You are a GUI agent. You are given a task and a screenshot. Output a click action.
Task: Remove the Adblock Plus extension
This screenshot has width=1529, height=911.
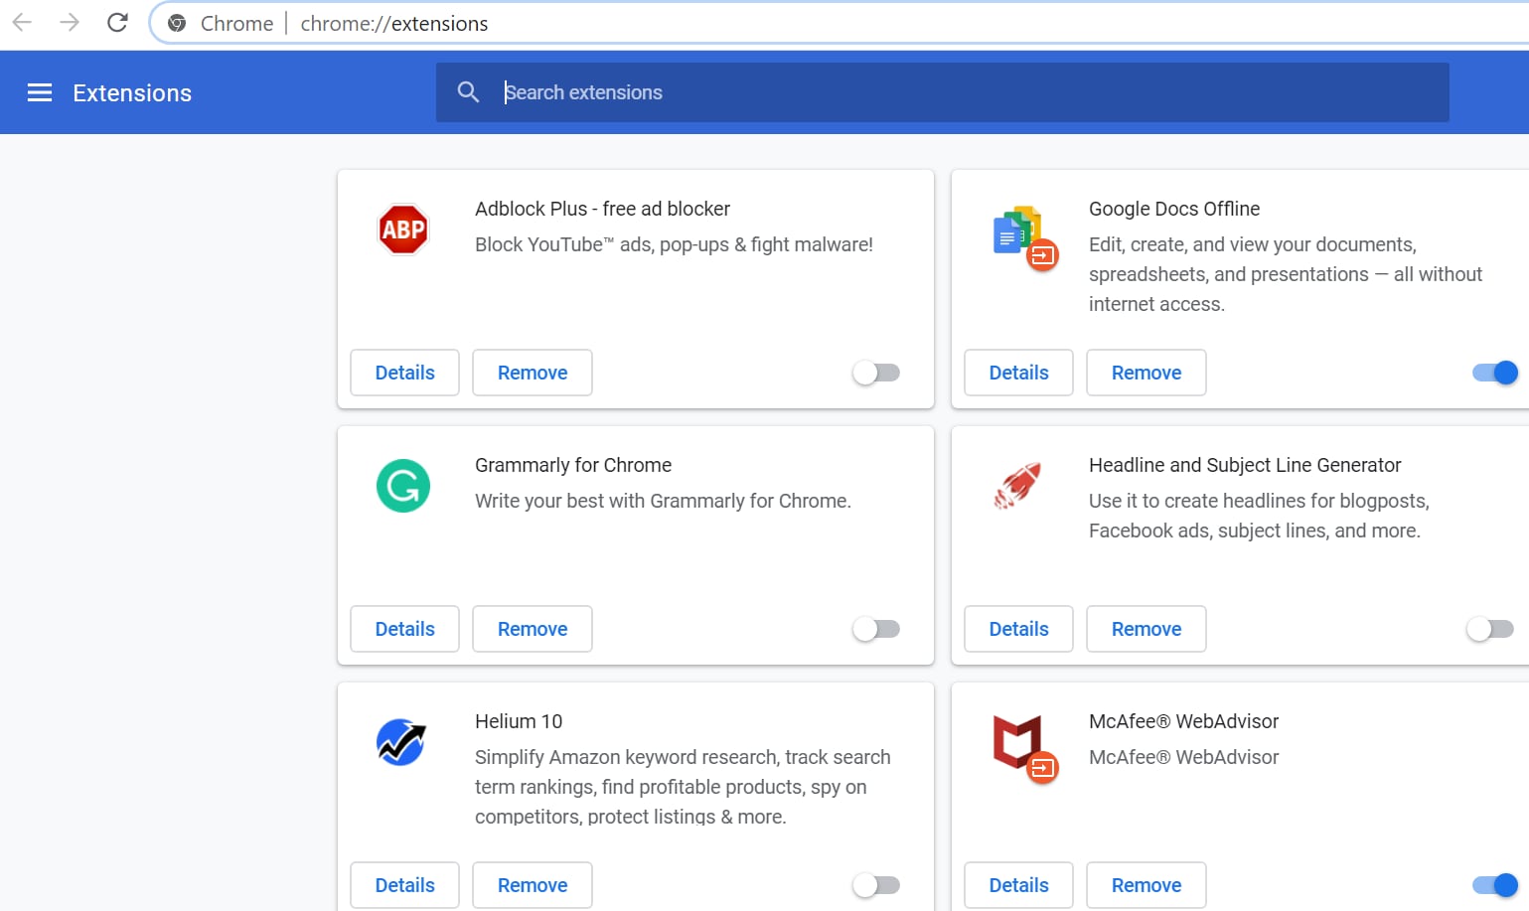[533, 373]
